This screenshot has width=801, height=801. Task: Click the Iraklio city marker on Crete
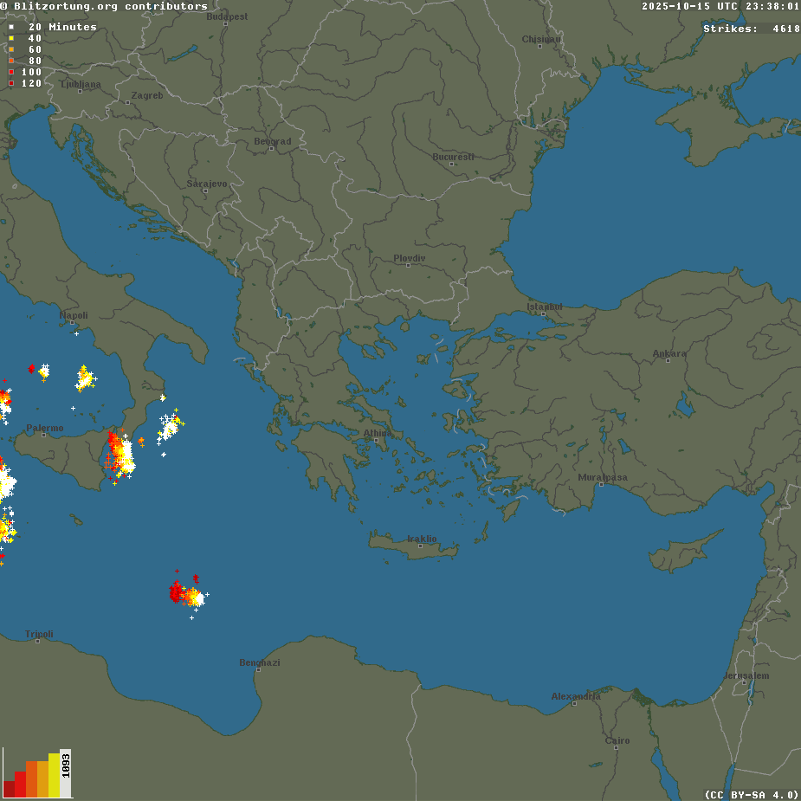pyautogui.click(x=421, y=546)
